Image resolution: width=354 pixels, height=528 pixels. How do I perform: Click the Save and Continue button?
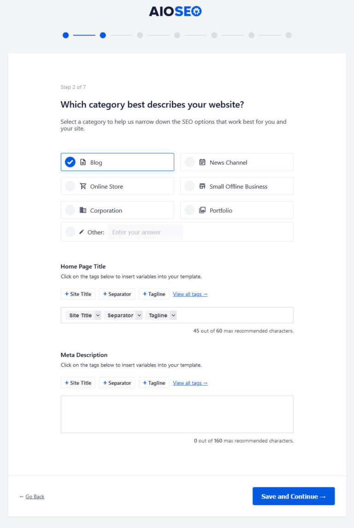pos(294,496)
